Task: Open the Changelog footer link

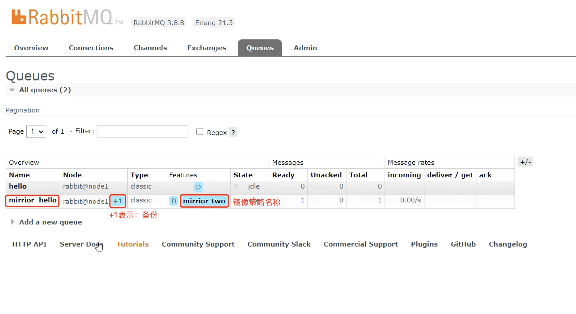Action: click(x=508, y=244)
